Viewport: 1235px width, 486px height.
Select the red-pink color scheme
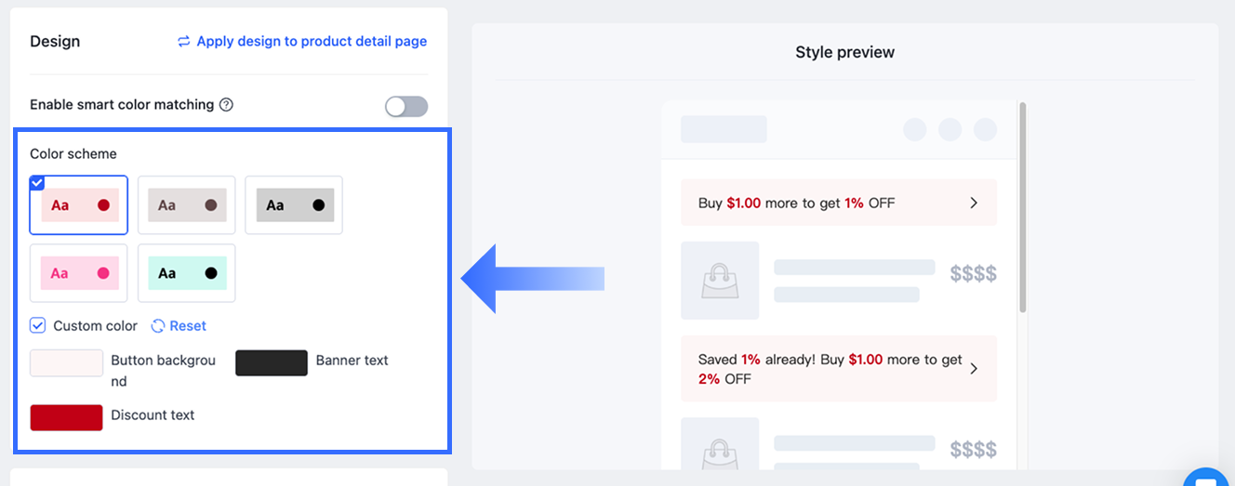79,205
